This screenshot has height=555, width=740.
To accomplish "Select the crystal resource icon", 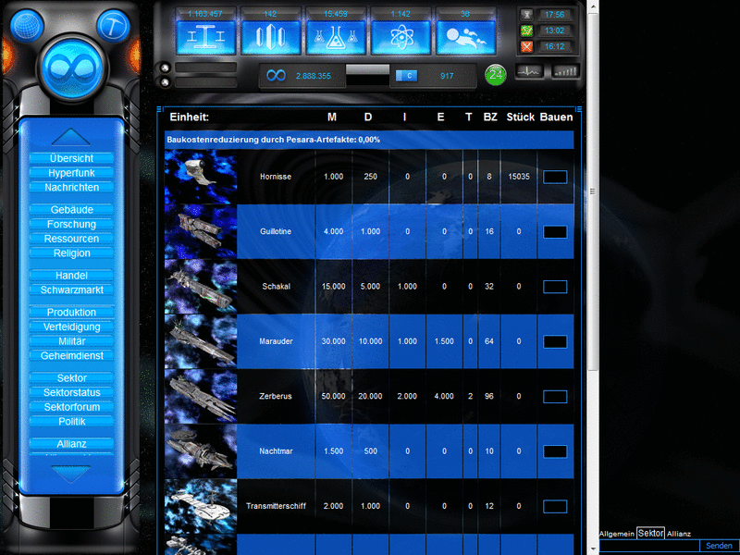I will [270, 37].
